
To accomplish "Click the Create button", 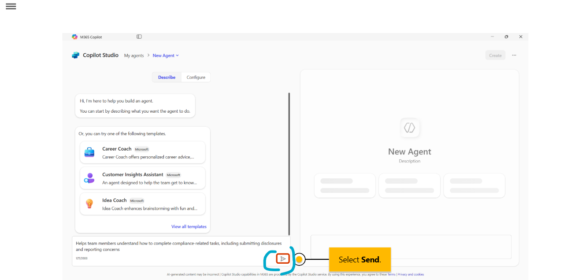I will (495, 55).
